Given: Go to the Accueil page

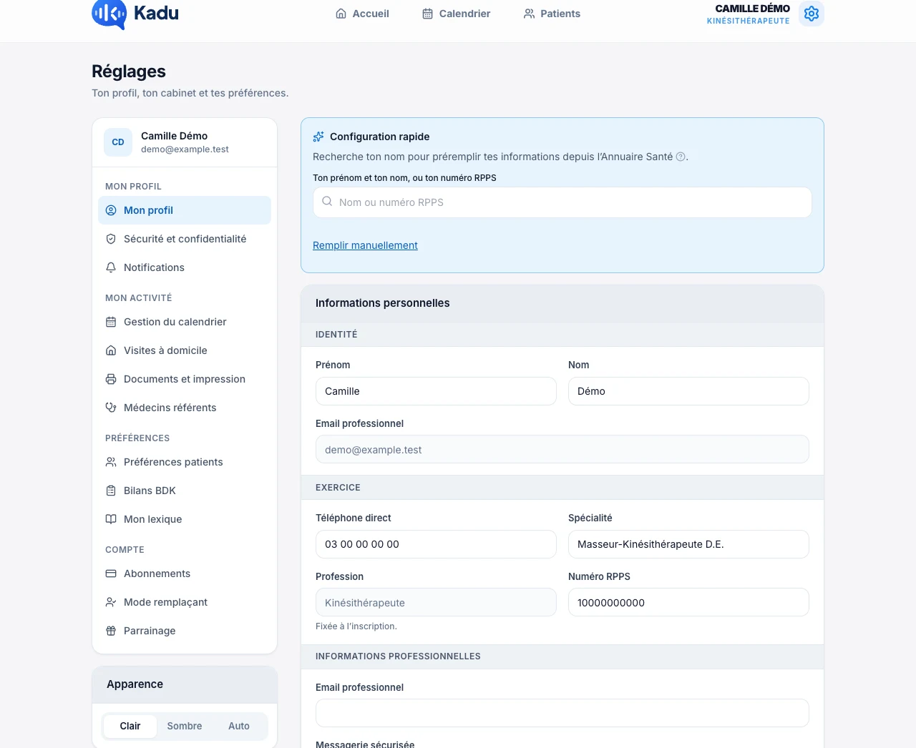Looking at the screenshot, I should pyautogui.click(x=363, y=14).
